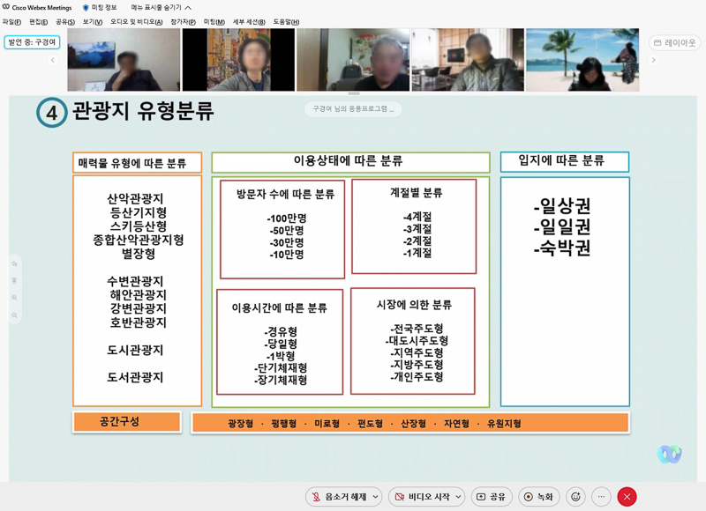Select the zoom-in annotation tool in sidebar
The height and width of the screenshot is (511, 706).
click(14, 298)
